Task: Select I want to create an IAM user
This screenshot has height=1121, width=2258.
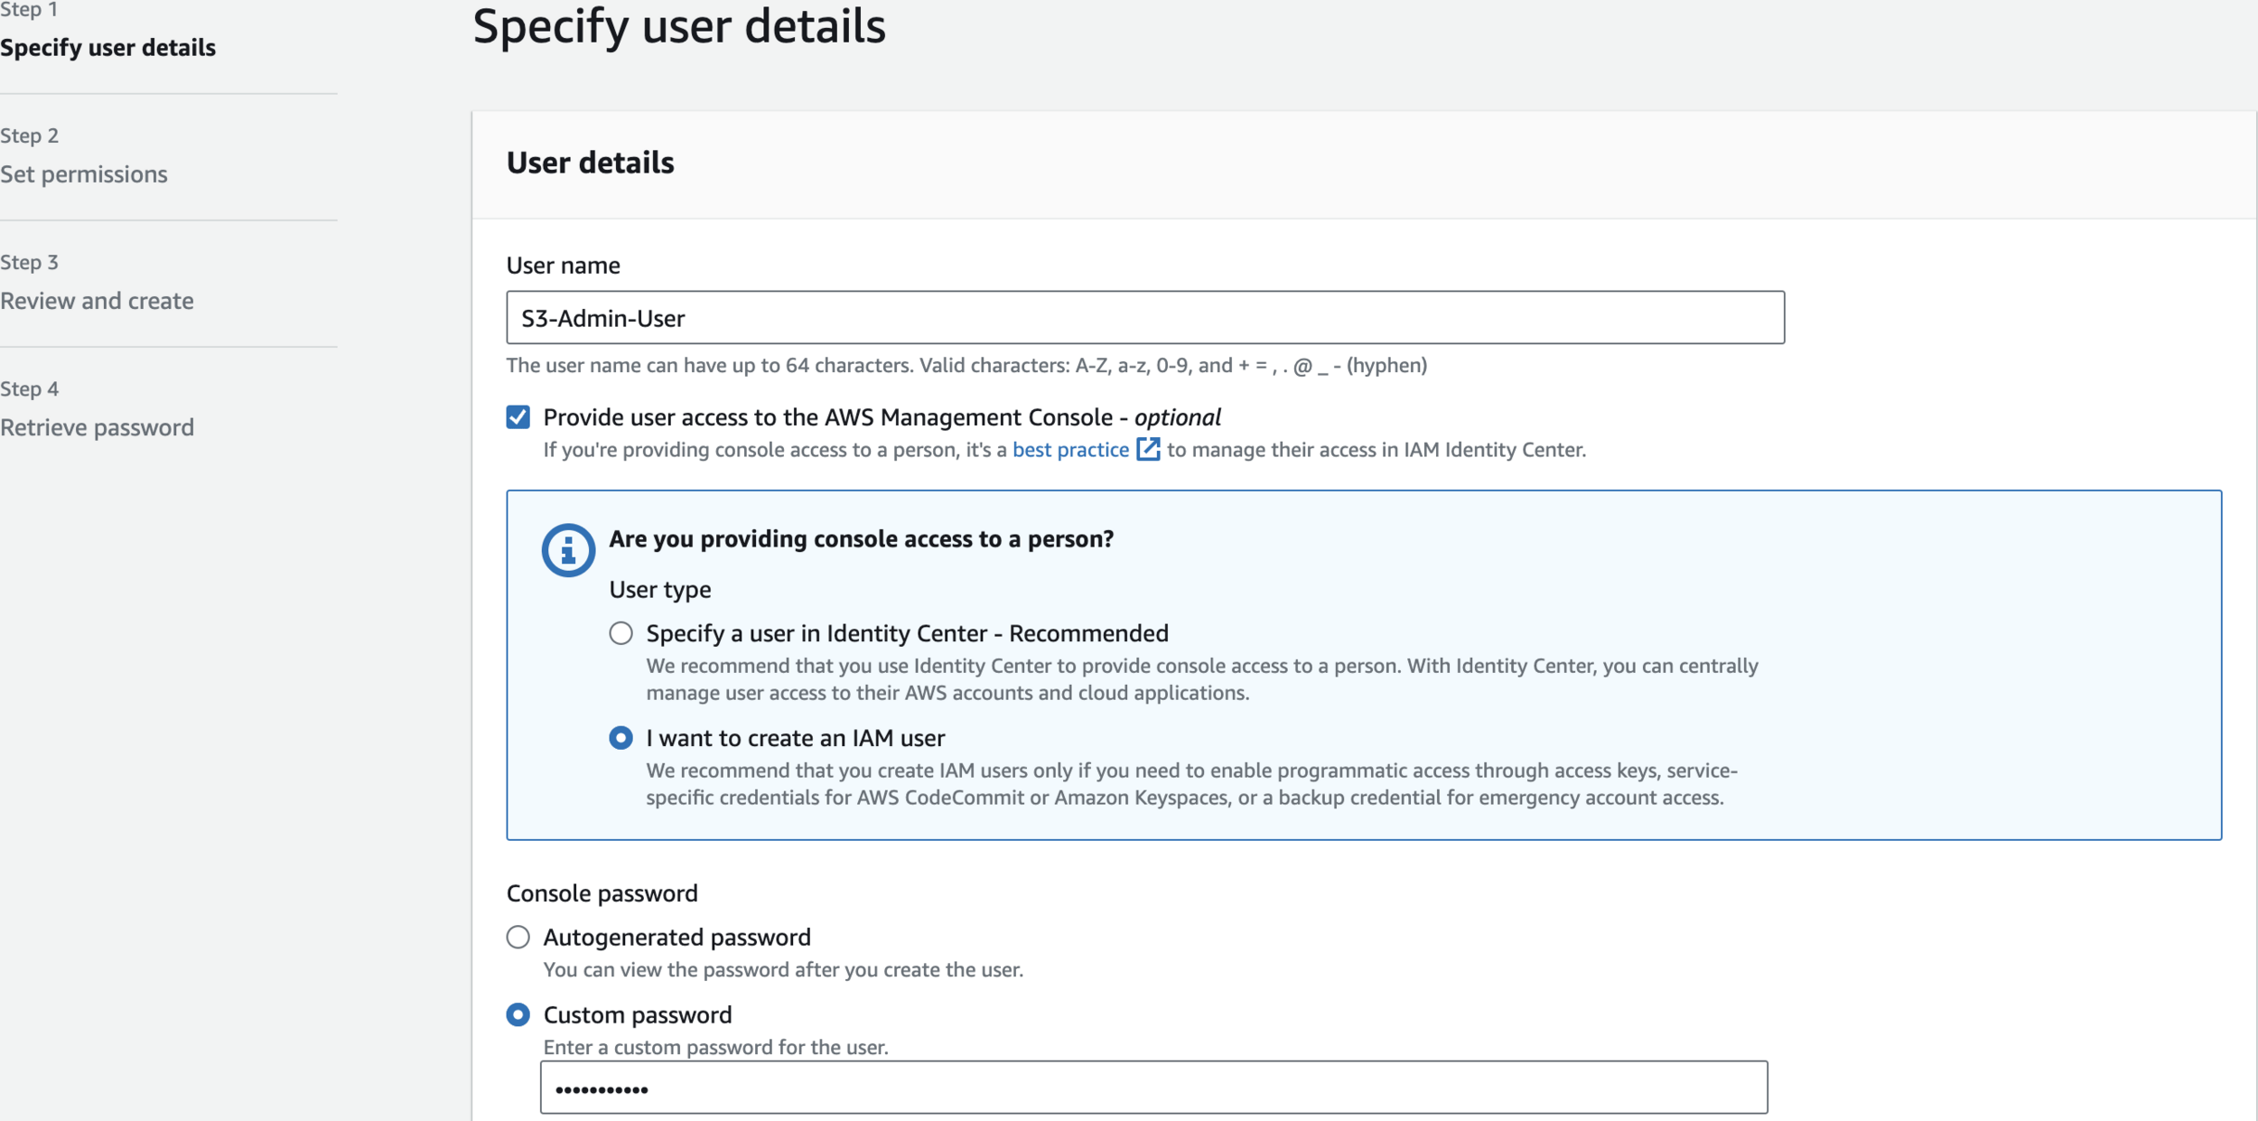Action: tap(620, 738)
